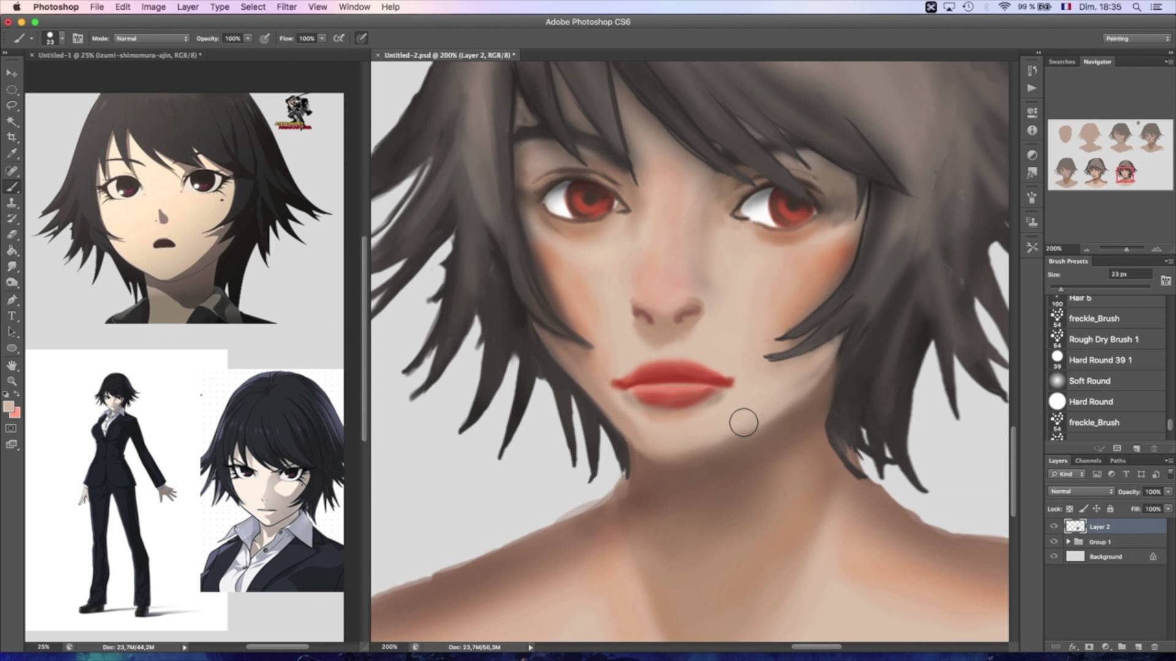Screen dimensions: 1176x661
Task: Choose the Rough Dry Brush 1 preset
Action: (x=1103, y=339)
